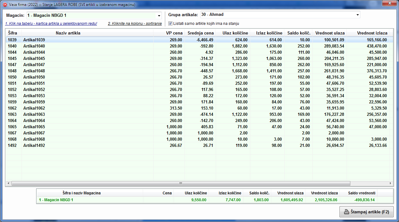Viewport: 399px width, 222px height.
Task: Click the Artikal1063 name cell
Action: tap(87, 114)
